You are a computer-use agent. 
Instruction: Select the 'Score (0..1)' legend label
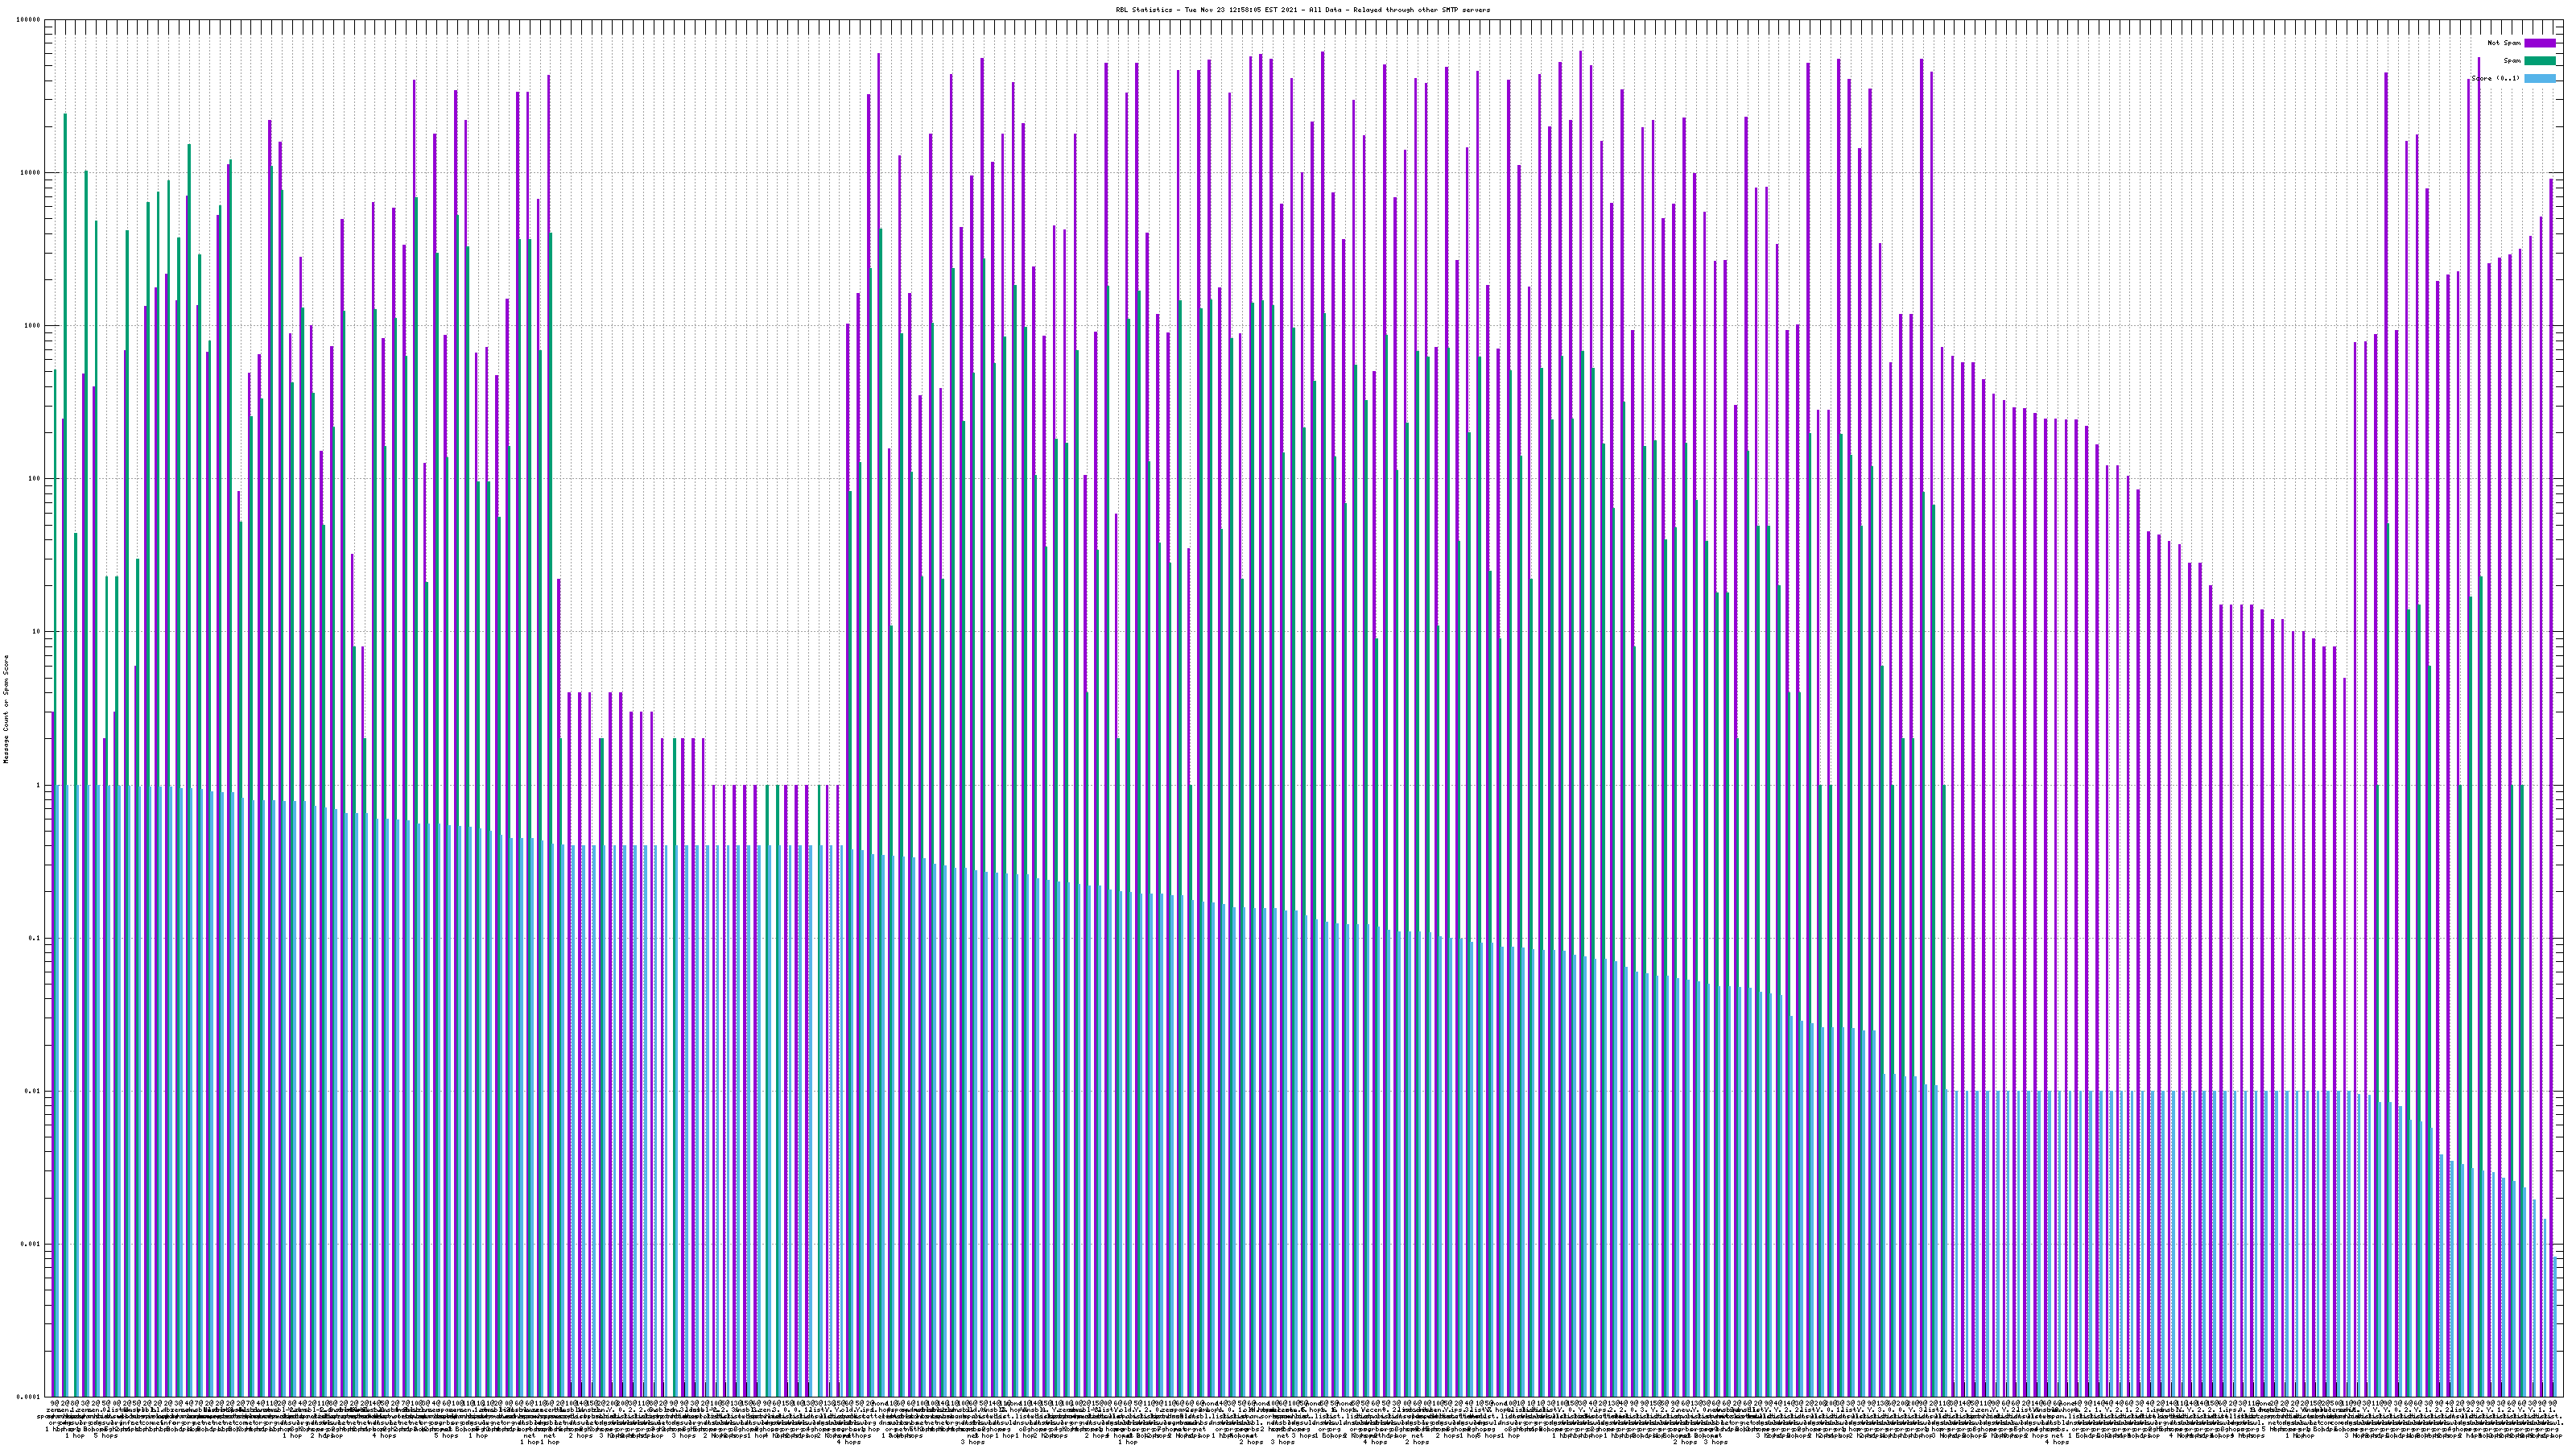point(2495,79)
